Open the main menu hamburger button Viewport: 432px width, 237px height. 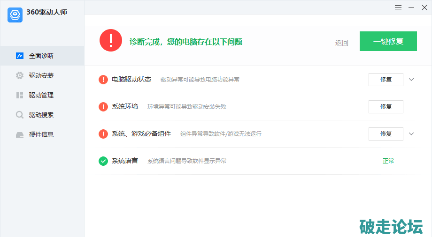click(x=398, y=7)
